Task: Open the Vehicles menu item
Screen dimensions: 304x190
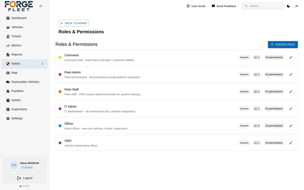Action: coord(25,27)
